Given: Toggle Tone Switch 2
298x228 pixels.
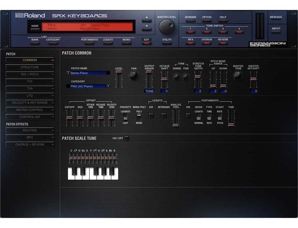Looking at the screenshot, I should (x=207, y=32).
